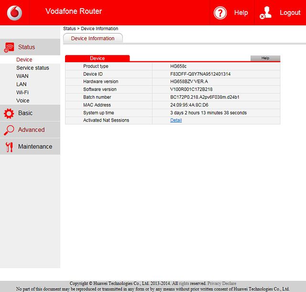Click the Vodafone logo icon
The image size is (306, 292).
pyautogui.click(x=14, y=12)
